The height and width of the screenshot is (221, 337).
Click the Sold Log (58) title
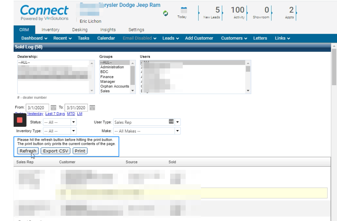click(x=29, y=47)
